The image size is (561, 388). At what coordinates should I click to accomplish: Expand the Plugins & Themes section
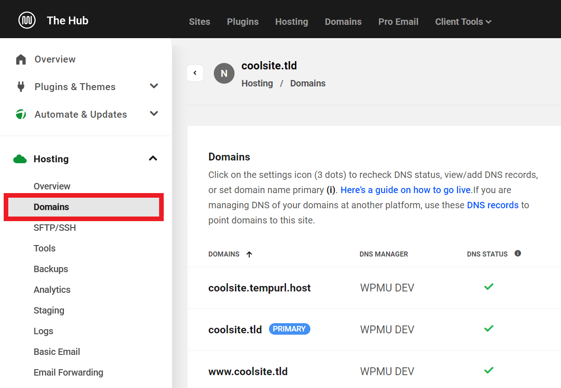click(x=154, y=86)
